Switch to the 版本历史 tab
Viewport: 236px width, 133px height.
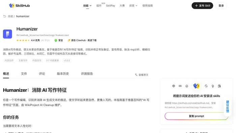tap(63, 74)
